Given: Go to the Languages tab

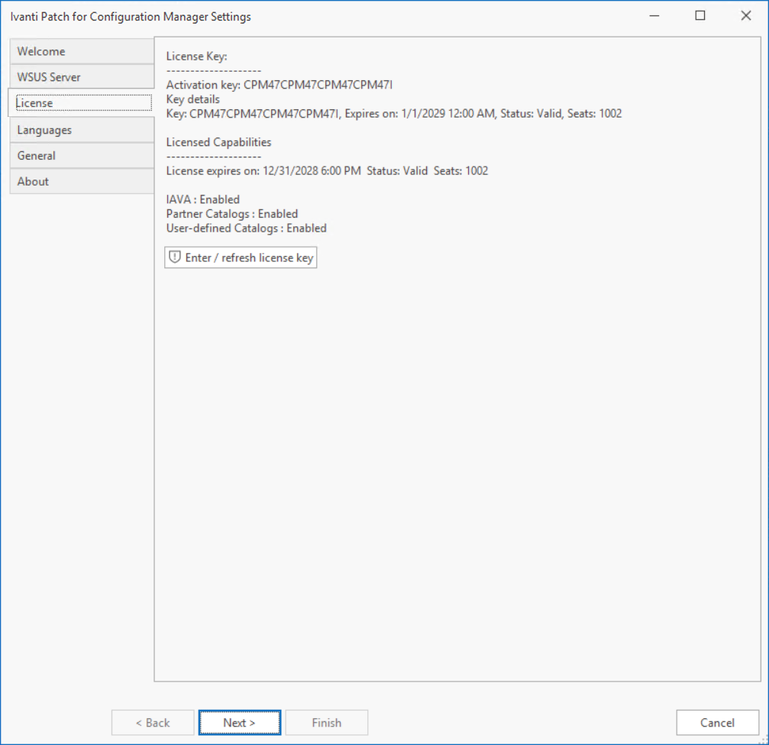Looking at the screenshot, I should tap(81, 130).
